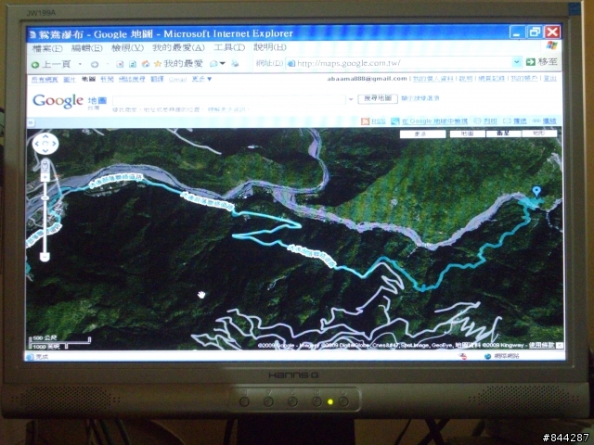Click the Stop loading icon
The width and height of the screenshot is (594, 445).
[120, 64]
